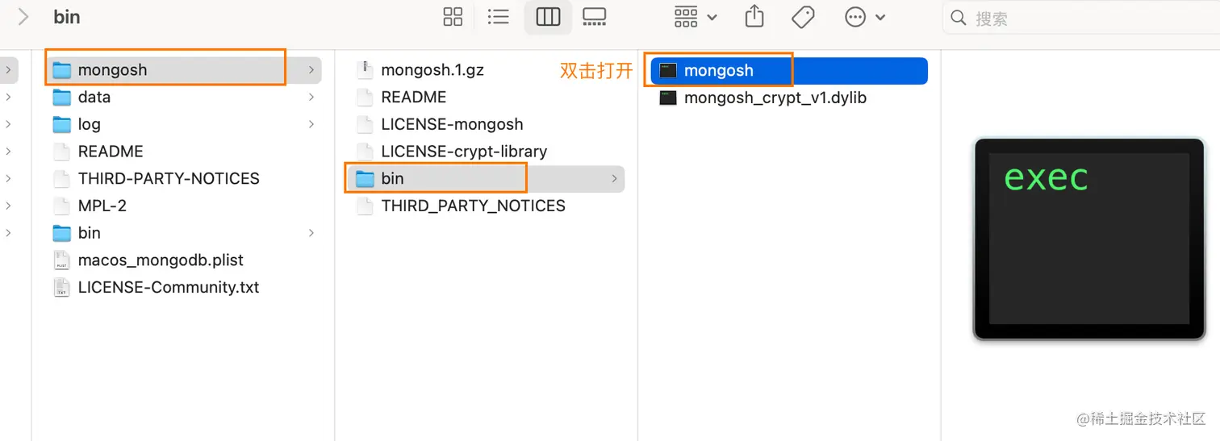Click the mongosh folder icon
1220x441 pixels.
pyautogui.click(x=62, y=70)
